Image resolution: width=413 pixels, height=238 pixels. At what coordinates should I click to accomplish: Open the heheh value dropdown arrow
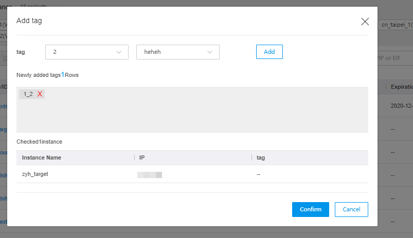coord(210,52)
